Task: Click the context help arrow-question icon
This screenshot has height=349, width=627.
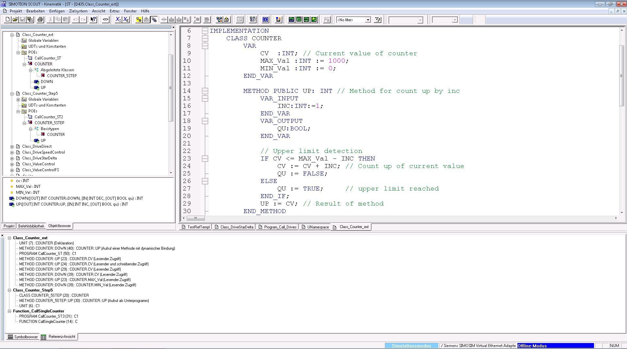Action: pos(93,20)
